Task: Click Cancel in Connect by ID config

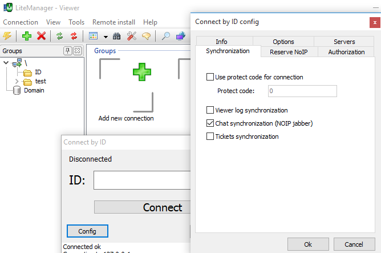Action: tap(354, 244)
